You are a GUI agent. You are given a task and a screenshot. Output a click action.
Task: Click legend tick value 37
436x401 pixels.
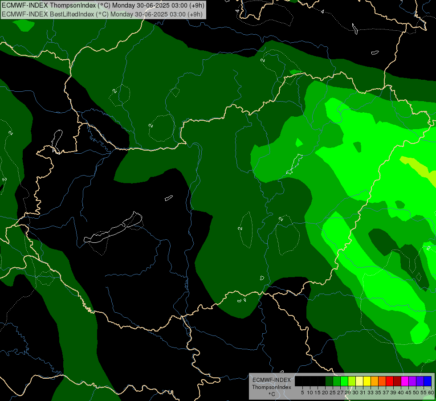pyautogui.click(x=386, y=393)
